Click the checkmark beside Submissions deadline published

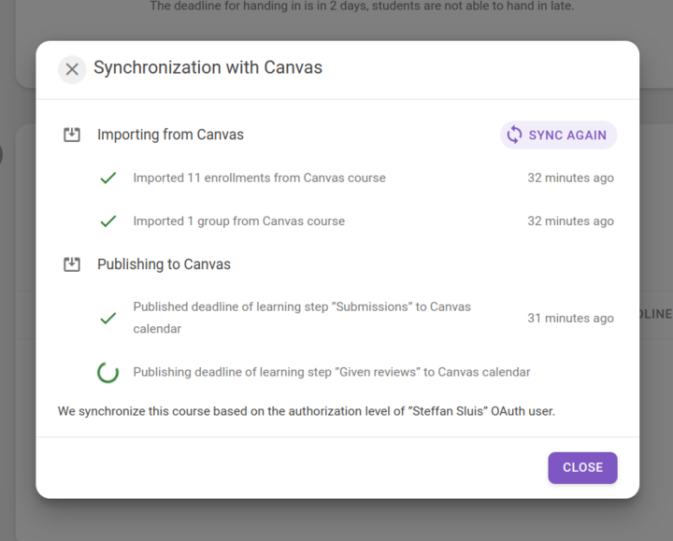click(x=108, y=318)
